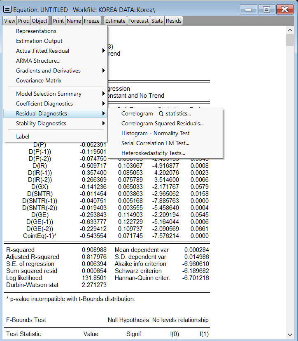298x341 pixels.
Task: Click the equation window icon in title bar
Action: pos(7,9)
